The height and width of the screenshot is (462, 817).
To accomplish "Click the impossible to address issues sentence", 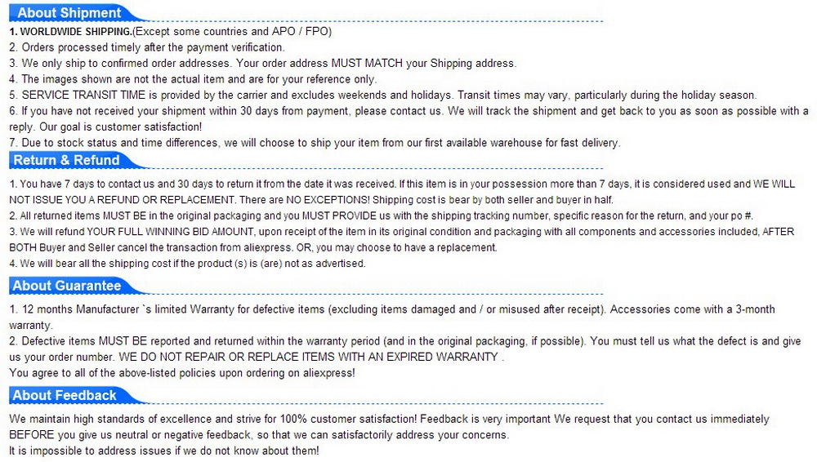I will point(164,451).
